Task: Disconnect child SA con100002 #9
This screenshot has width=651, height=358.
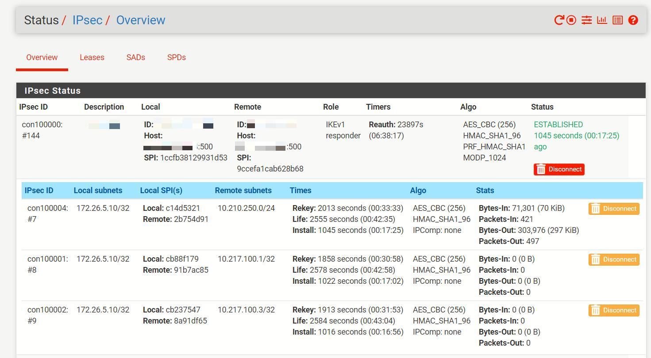Action: coord(614,310)
